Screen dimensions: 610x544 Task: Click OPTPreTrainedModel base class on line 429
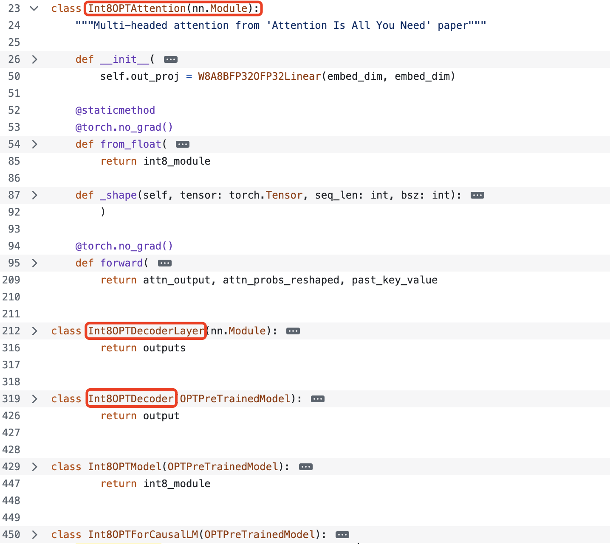(223, 467)
